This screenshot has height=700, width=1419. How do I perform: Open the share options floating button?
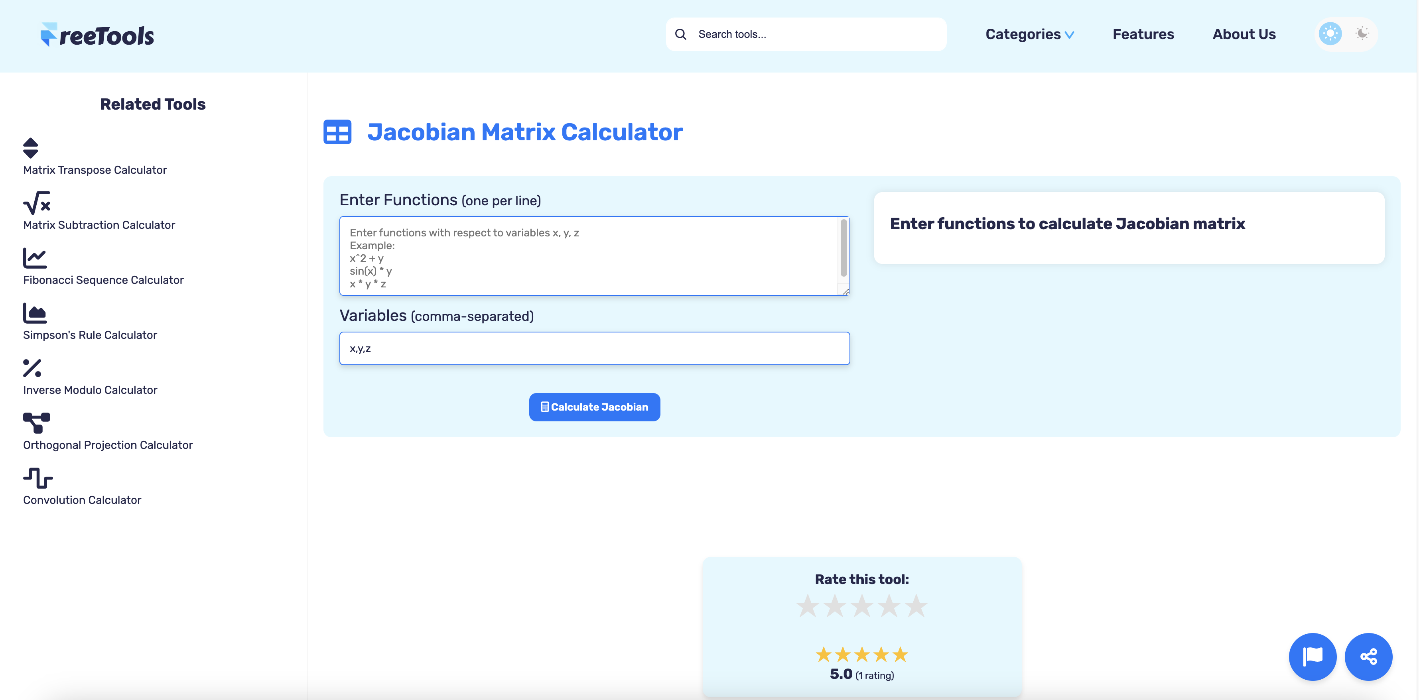(1369, 657)
